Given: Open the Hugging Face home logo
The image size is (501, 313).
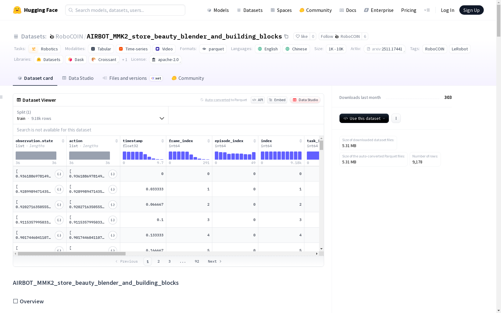Looking at the screenshot, I should pyautogui.click(x=35, y=10).
